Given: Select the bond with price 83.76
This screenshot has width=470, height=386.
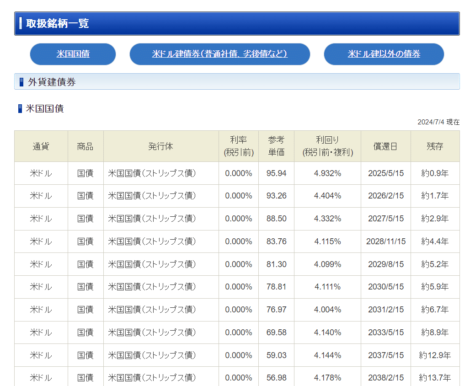Looking at the screenshot, I should click(x=276, y=241).
